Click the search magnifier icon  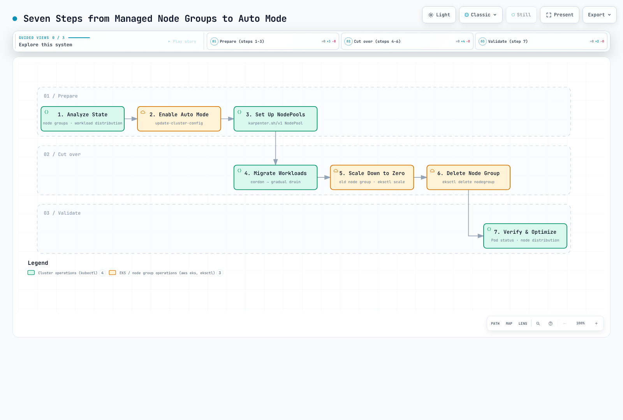(x=538, y=324)
